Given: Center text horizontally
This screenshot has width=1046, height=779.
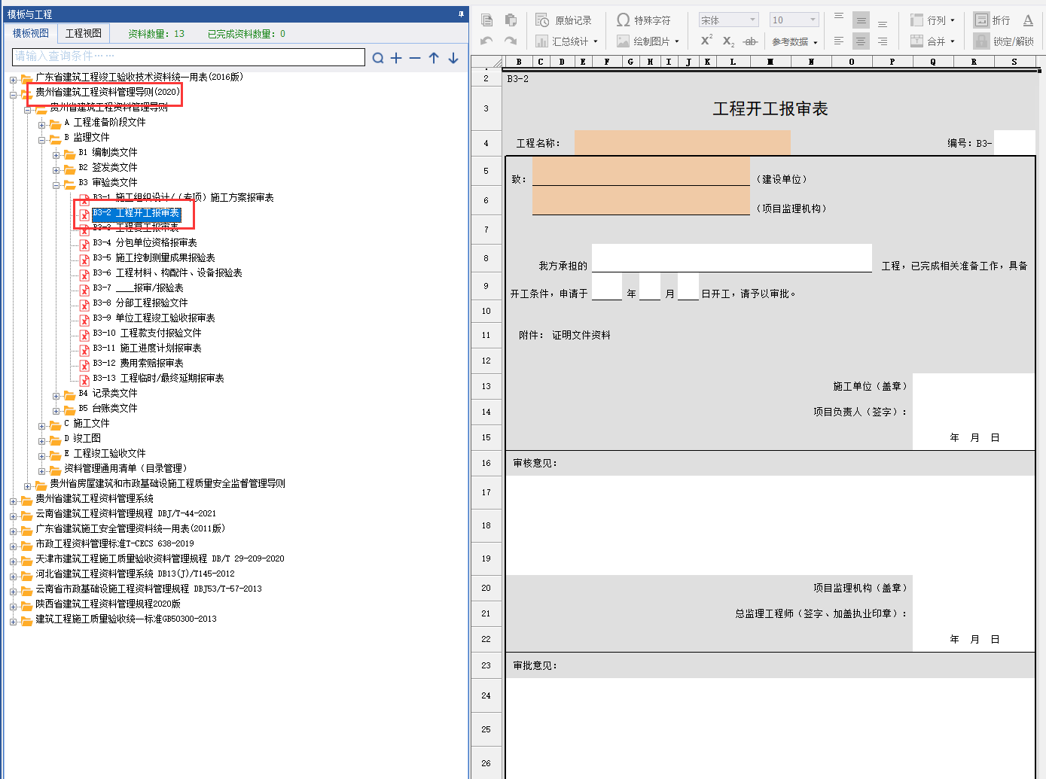Looking at the screenshot, I should (861, 41).
